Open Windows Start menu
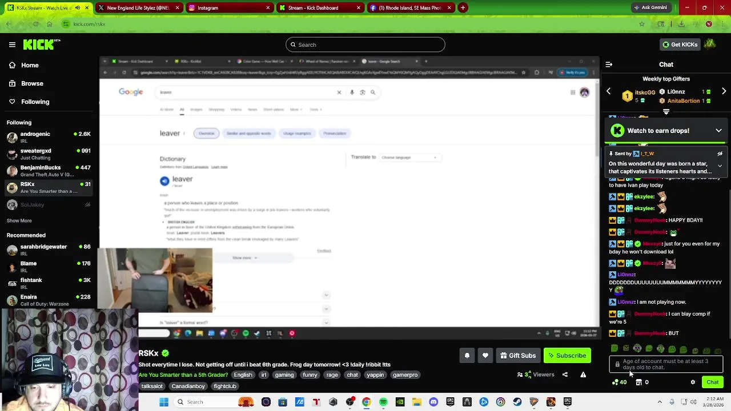This screenshot has width=731, height=411. pyautogui.click(x=164, y=402)
